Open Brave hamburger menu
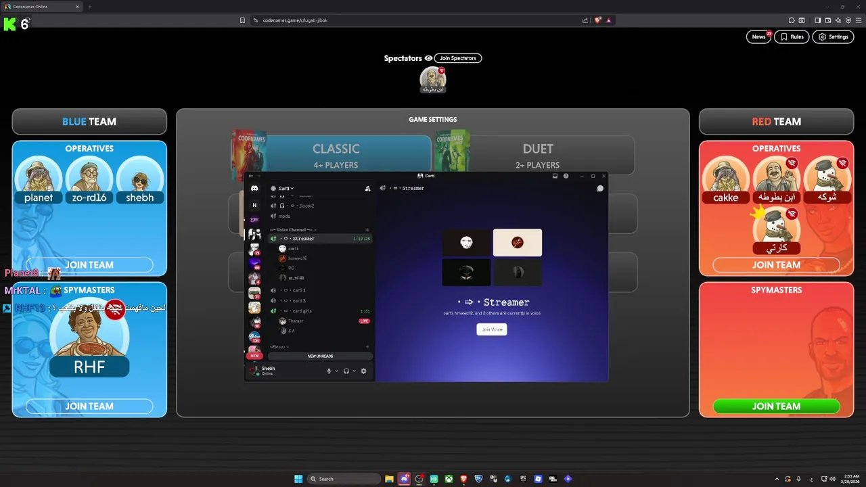Screen dimensions: 866x487 pyautogui.click(x=858, y=20)
